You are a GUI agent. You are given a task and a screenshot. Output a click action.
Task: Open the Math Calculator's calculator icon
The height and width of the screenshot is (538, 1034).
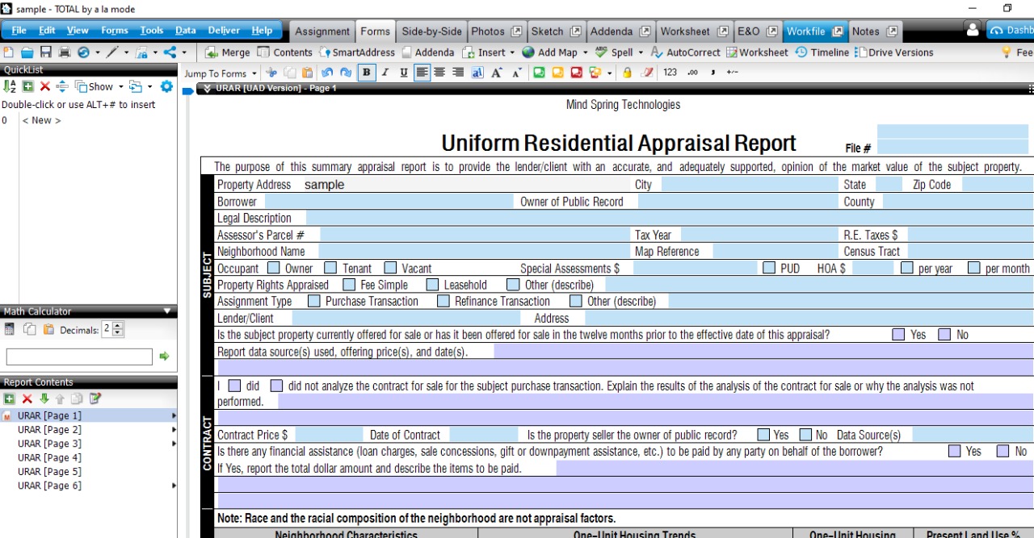point(10,329)
